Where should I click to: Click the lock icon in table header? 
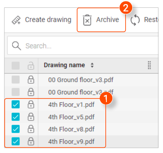click(x=31, y=66)
